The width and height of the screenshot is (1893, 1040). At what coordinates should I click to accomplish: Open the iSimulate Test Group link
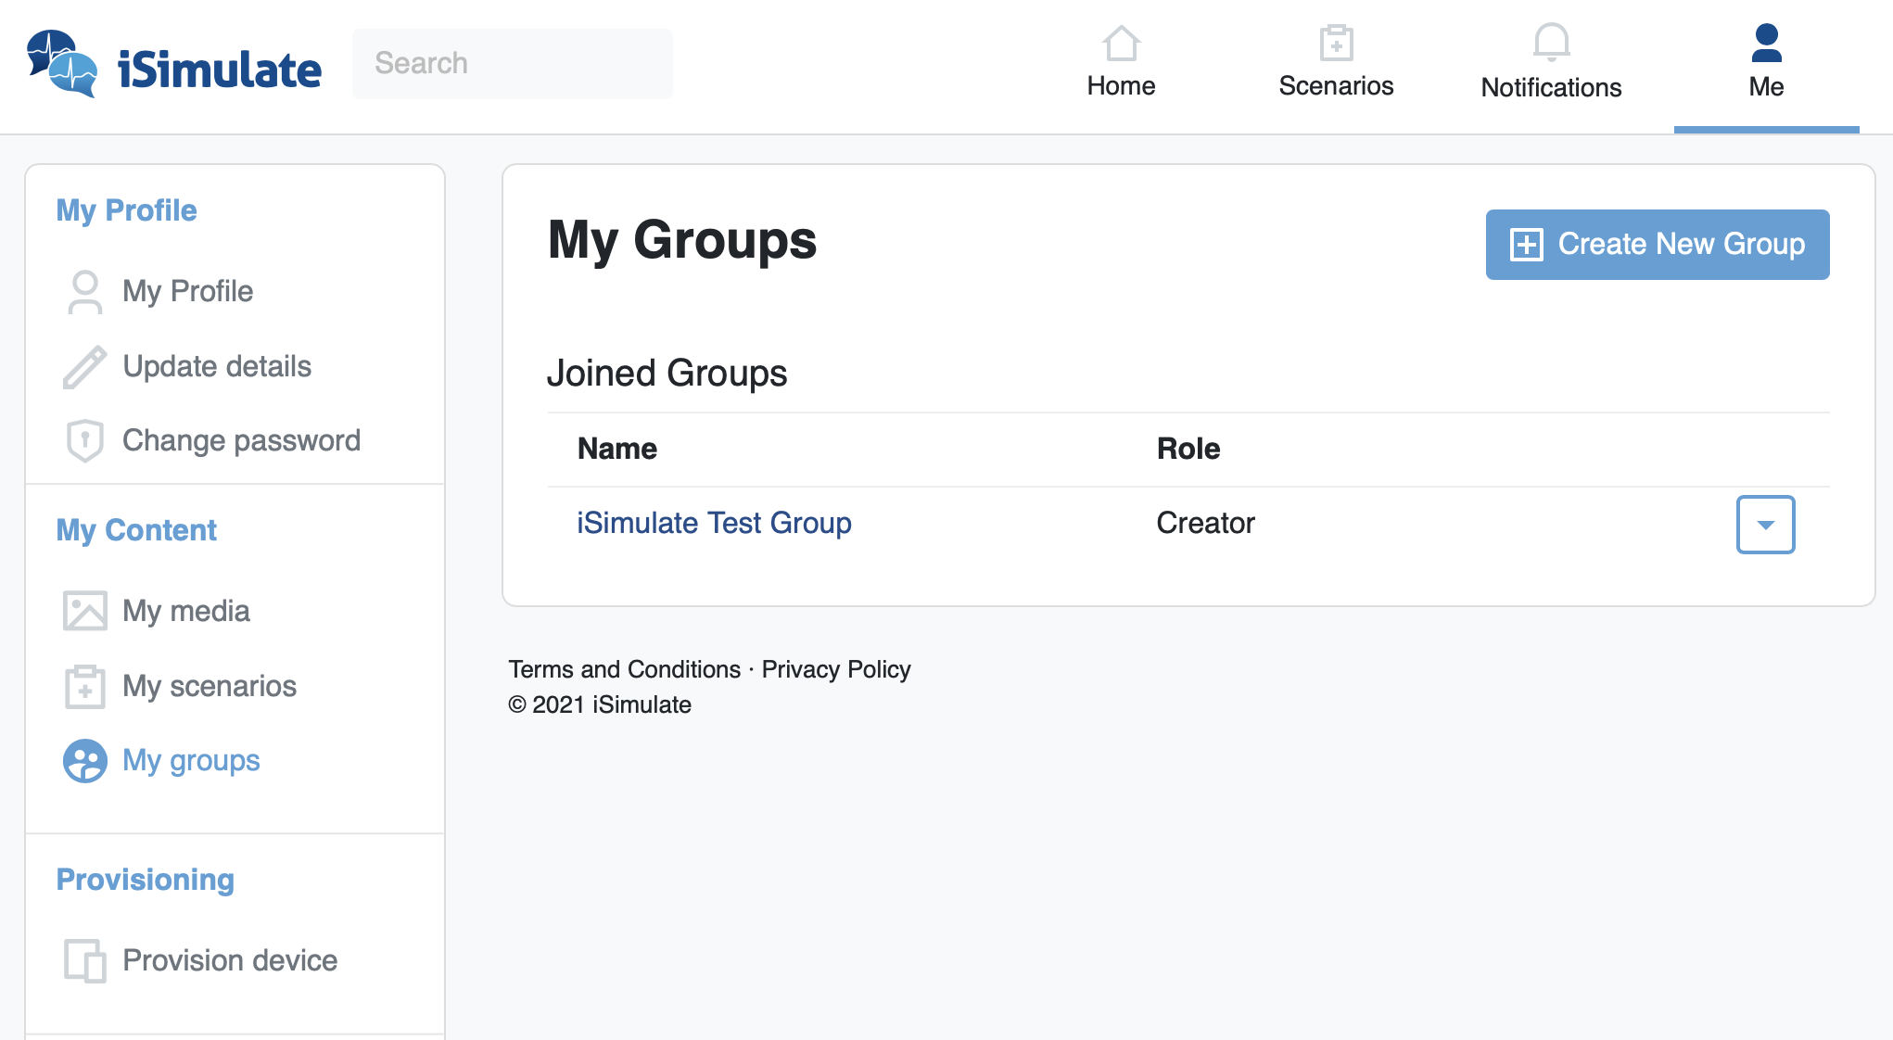[714, 522]
